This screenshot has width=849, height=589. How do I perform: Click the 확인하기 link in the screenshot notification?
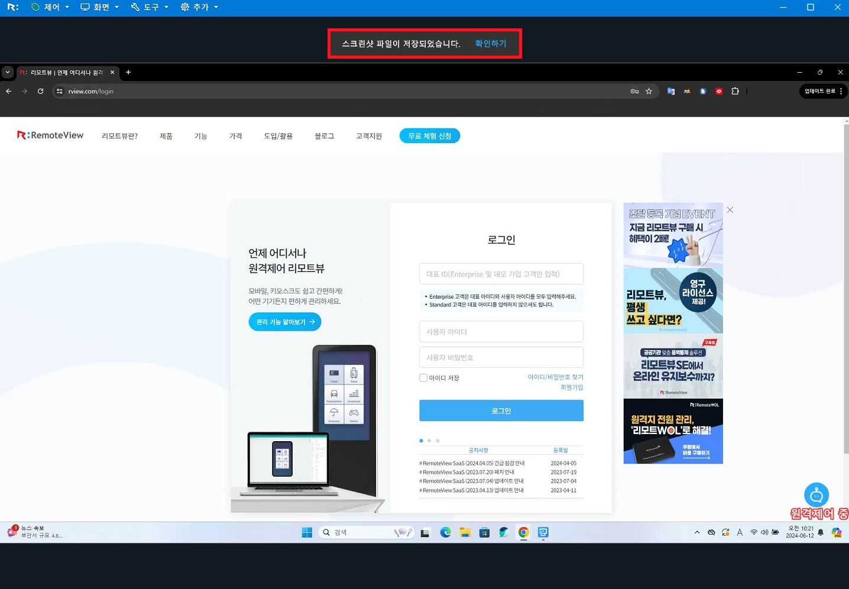pyautogui.click(x=491, y=44)
